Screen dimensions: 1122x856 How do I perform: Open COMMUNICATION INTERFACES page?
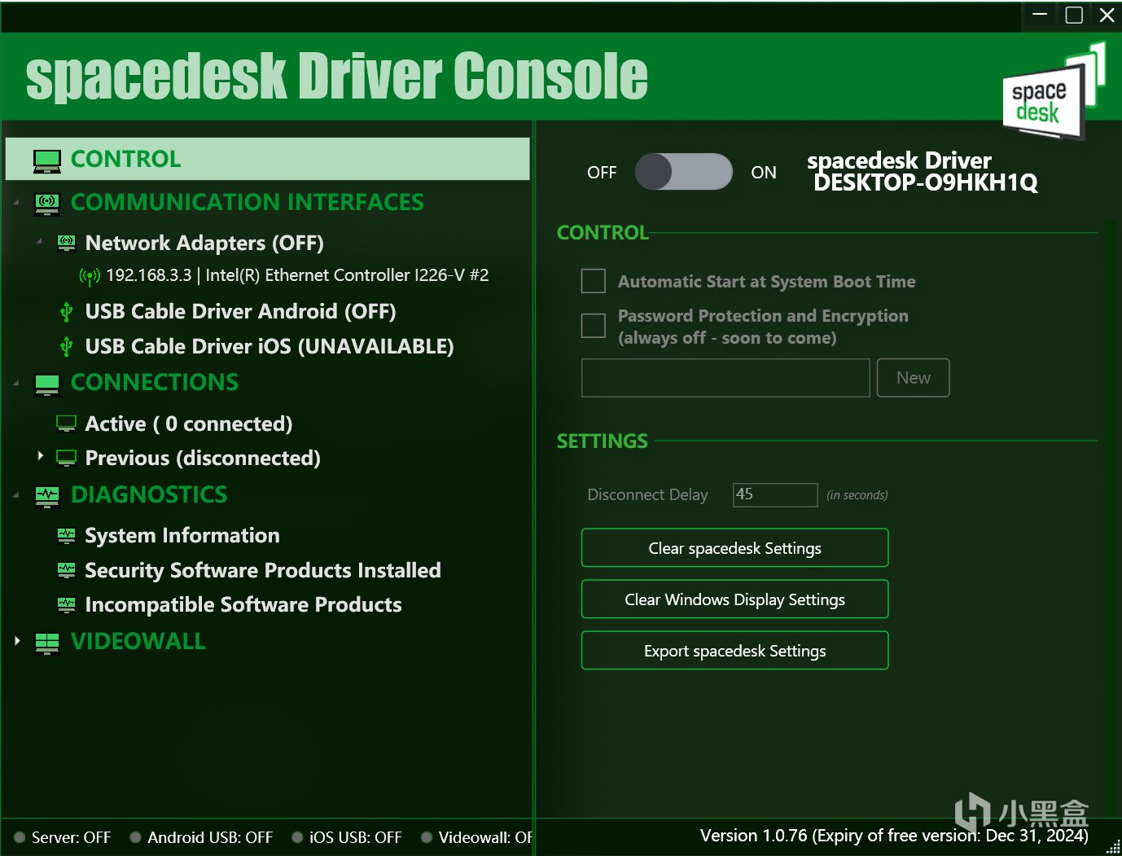248,202
